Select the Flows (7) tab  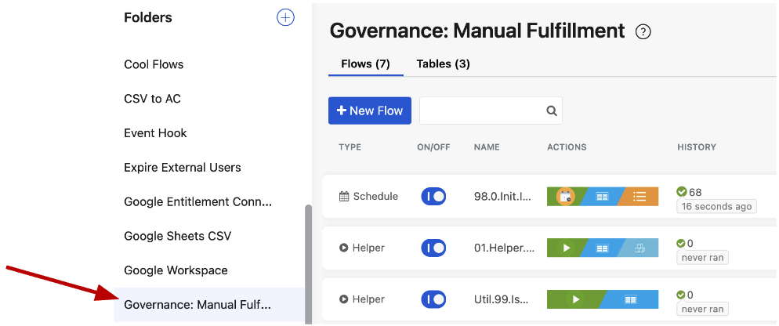click(x=365, y=64)
